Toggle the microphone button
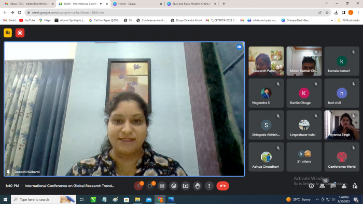Viewport: 363px width, 204px height. tap(138, 186)
